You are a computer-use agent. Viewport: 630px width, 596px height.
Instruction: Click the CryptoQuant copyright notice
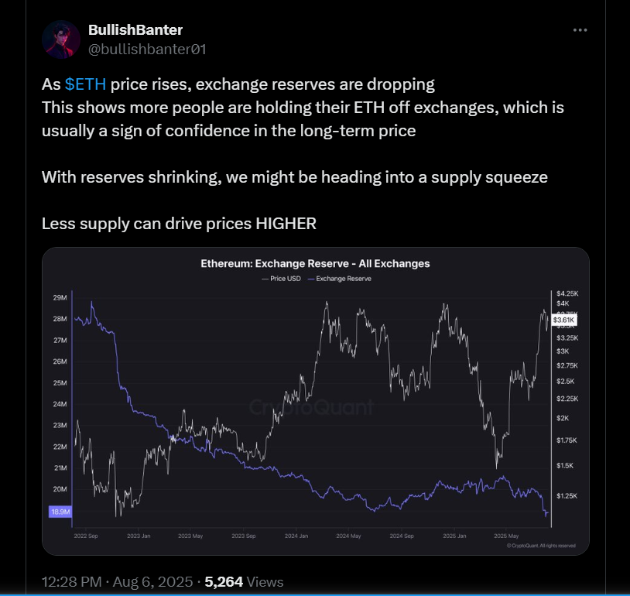(x=541, y=546)
